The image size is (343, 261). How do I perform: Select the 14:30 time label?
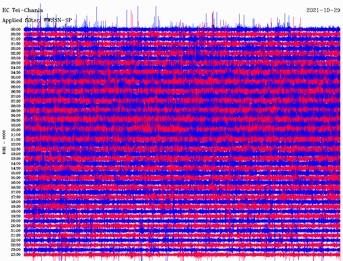point(16,168)
